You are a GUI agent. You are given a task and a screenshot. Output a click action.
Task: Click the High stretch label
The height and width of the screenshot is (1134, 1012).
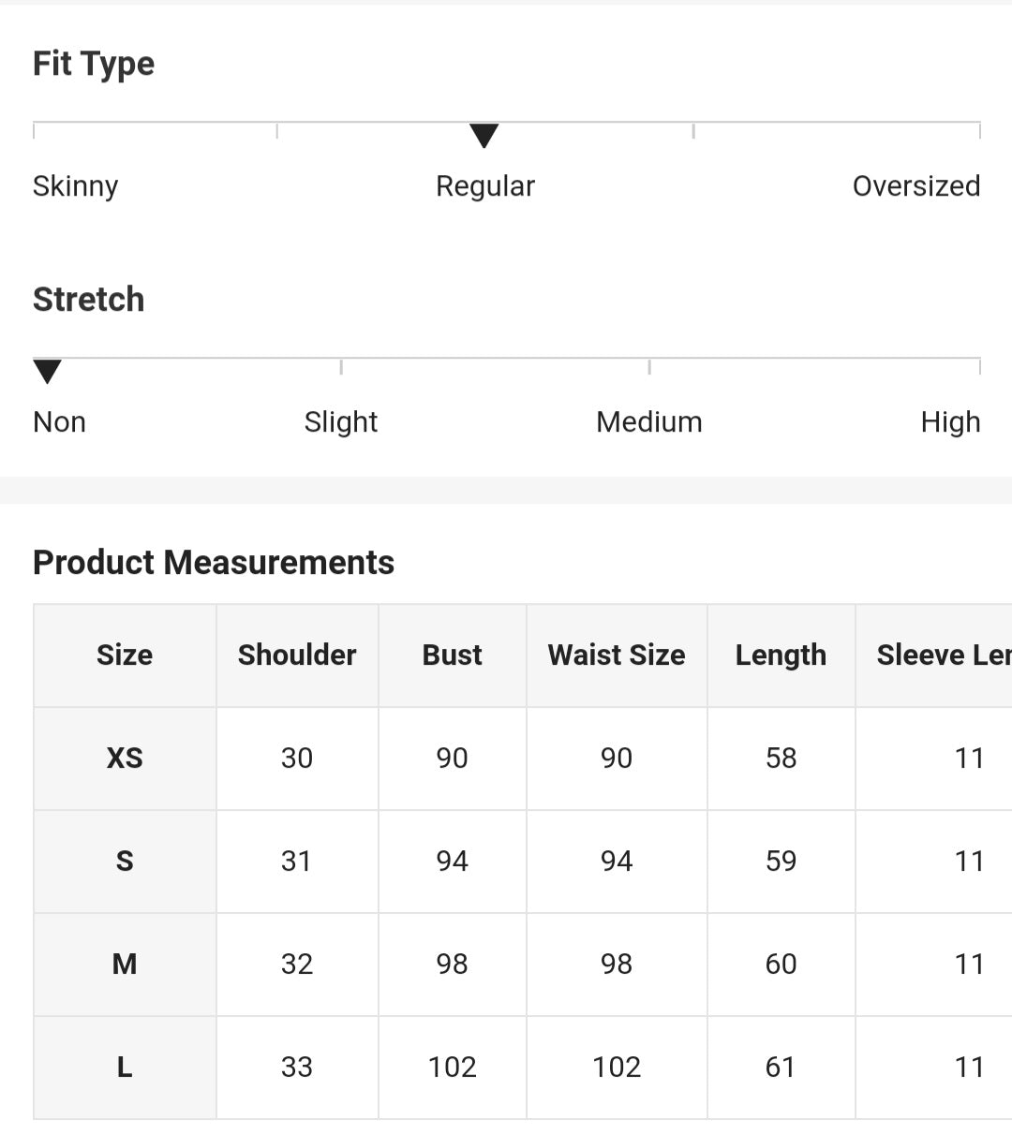tap(950, 422)
